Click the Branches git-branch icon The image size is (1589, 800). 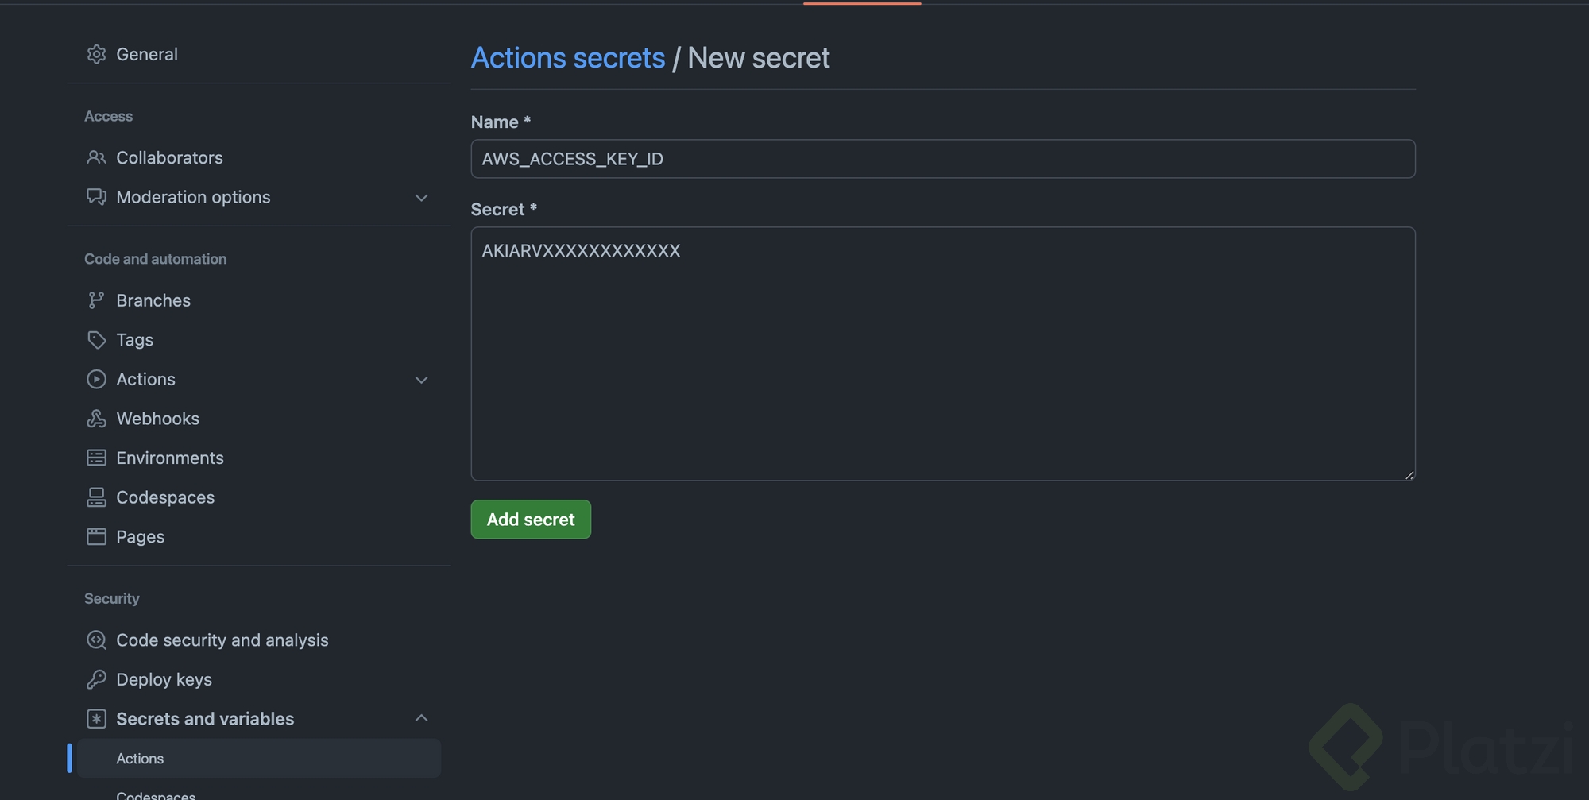click(96, 300)
